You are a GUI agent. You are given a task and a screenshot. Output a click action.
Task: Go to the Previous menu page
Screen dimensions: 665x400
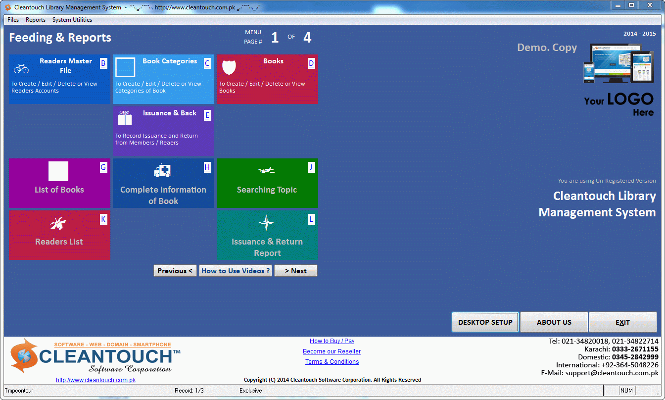[175, 271]
